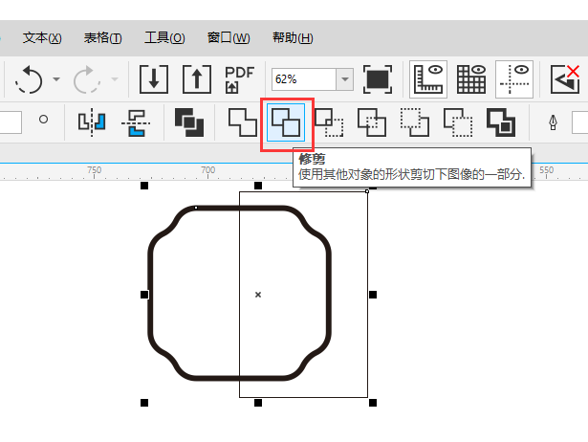Click the dark overlapping squares icon

(x=189, y=122)
